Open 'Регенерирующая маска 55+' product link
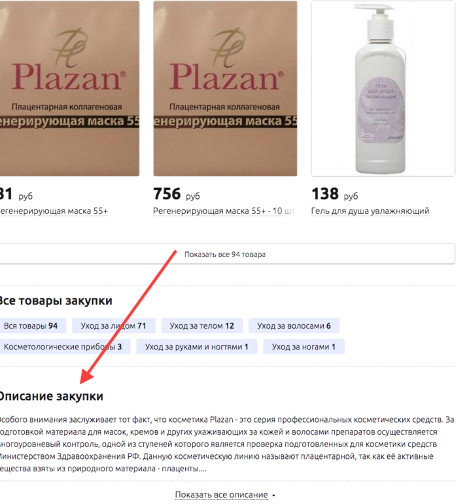467x504 pixels. coord(54,211)
